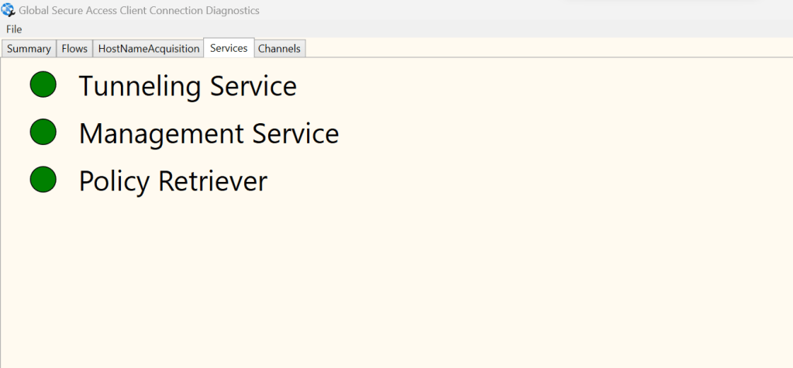Switch to the Summary tab
Screen dimensions: 793x368
[x=29, y=48]
